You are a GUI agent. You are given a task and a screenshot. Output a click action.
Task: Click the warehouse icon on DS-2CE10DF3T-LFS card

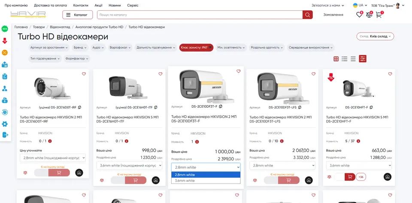[309, 180]
